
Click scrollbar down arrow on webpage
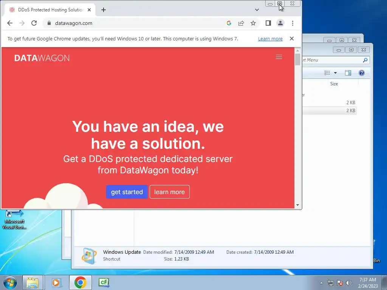point(297,205)
